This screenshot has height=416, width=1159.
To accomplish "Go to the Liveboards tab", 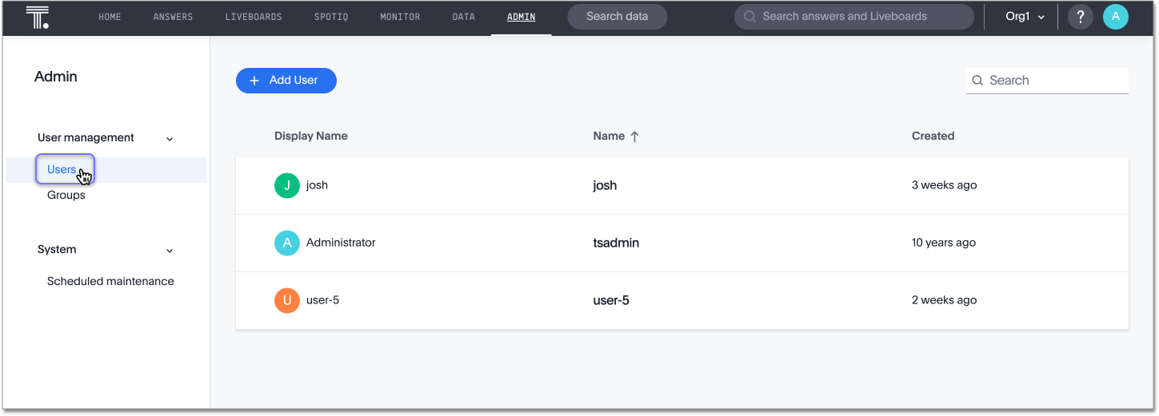I will pos(254,17).
